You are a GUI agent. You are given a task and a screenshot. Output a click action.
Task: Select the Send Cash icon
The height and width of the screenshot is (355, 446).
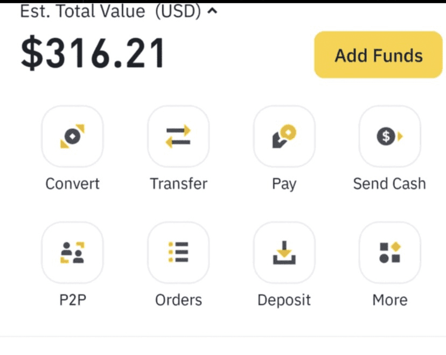389,136
